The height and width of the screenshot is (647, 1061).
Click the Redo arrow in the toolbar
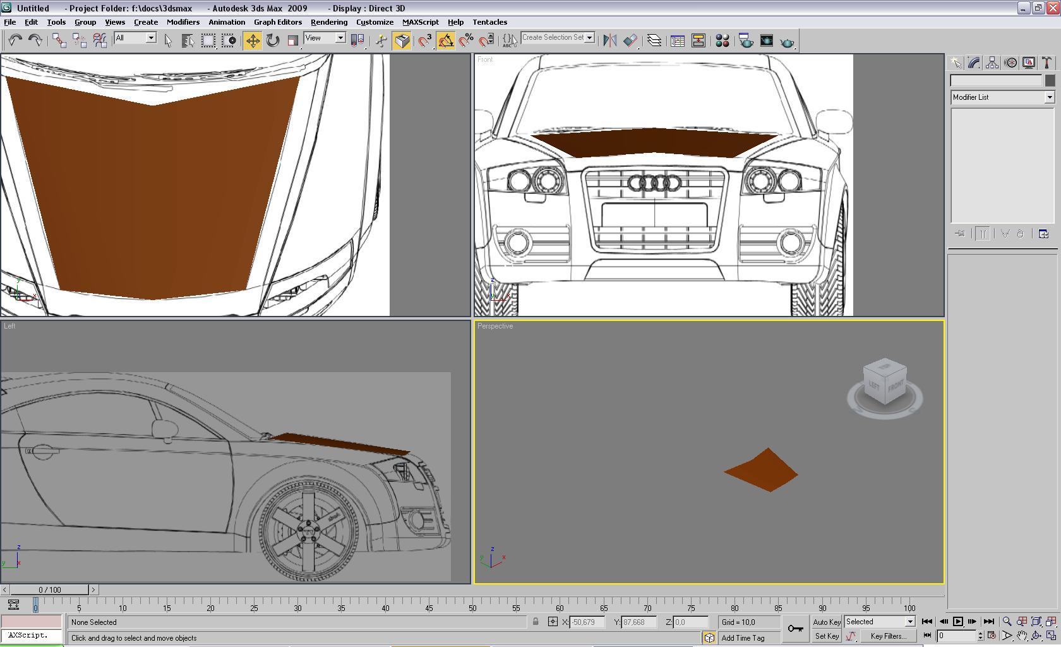tap(35, 40)
